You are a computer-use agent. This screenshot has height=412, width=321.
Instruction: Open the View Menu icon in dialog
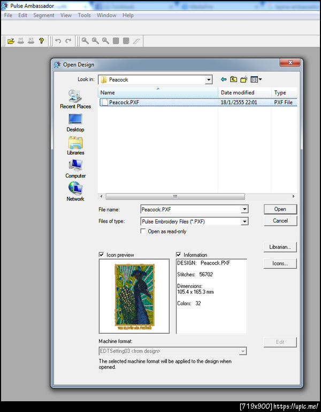click(x=256, y=79)
